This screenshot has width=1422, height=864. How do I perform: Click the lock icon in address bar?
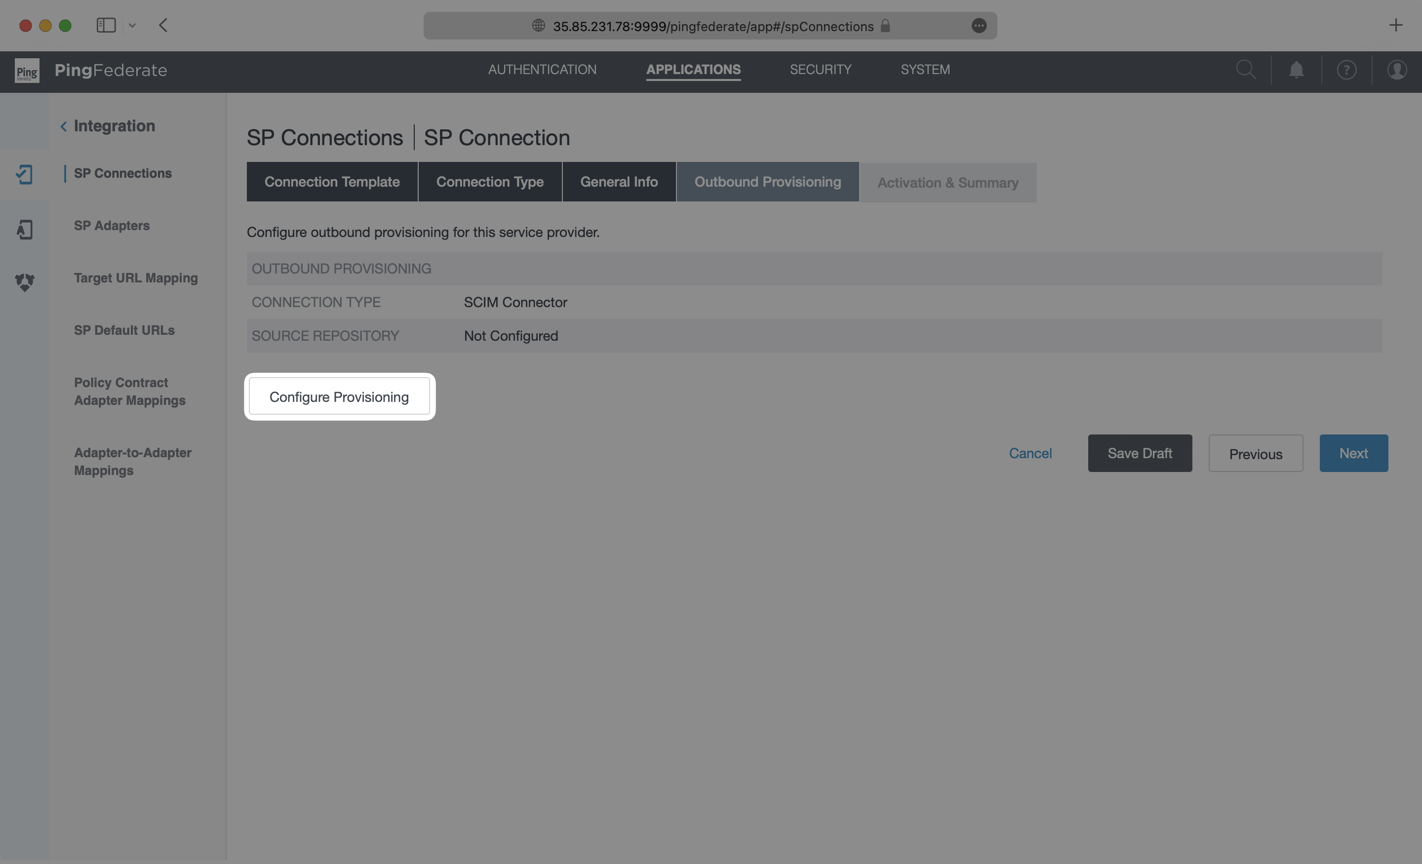tap(885, 25)
